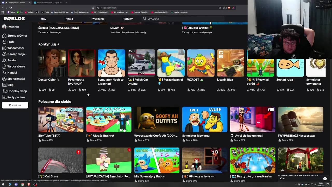Open the WZROST game thumbnail
The height and width of the screenshot is (187, 332).
(x=201, y=63)
